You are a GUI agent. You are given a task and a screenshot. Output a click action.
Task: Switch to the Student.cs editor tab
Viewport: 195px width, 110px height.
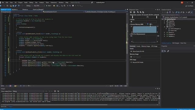tap(15, 9)
